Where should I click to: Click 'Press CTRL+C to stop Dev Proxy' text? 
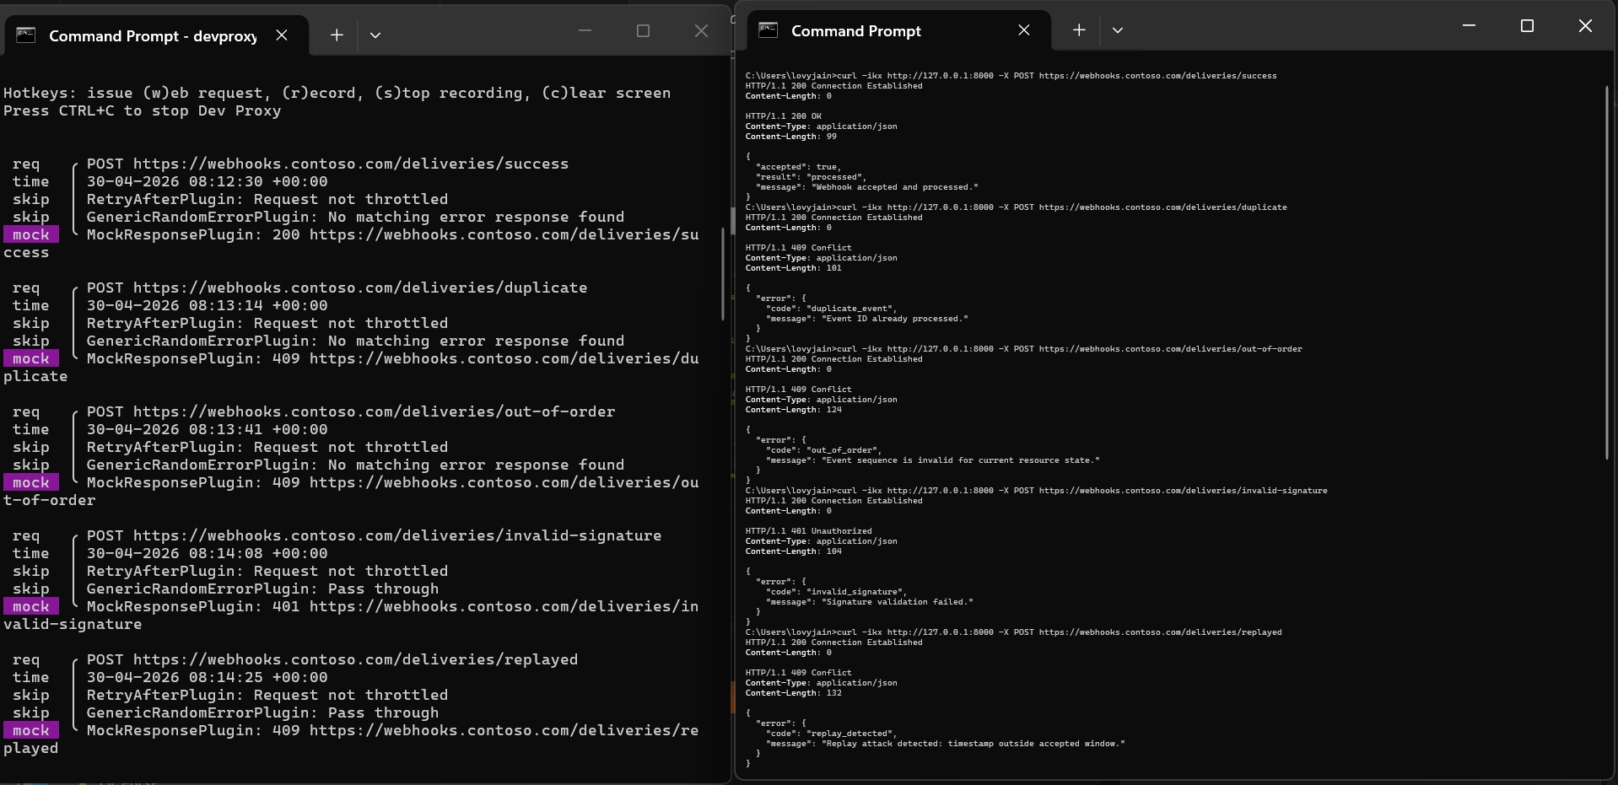click(x=143, y=110)
